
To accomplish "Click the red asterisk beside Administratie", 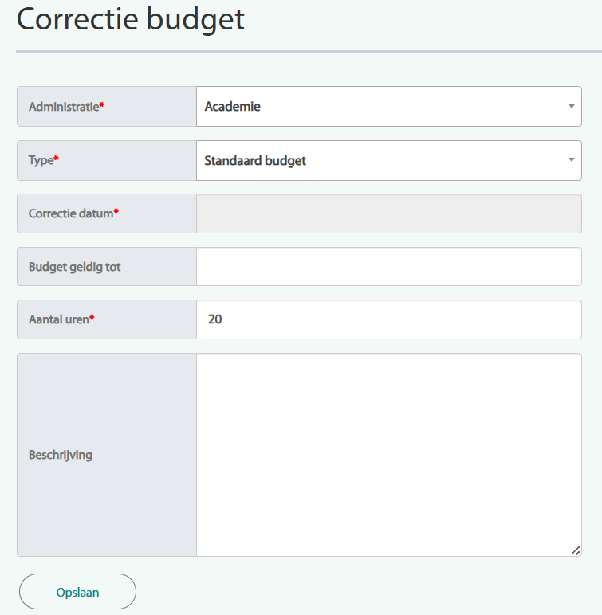I will [102, 106].
